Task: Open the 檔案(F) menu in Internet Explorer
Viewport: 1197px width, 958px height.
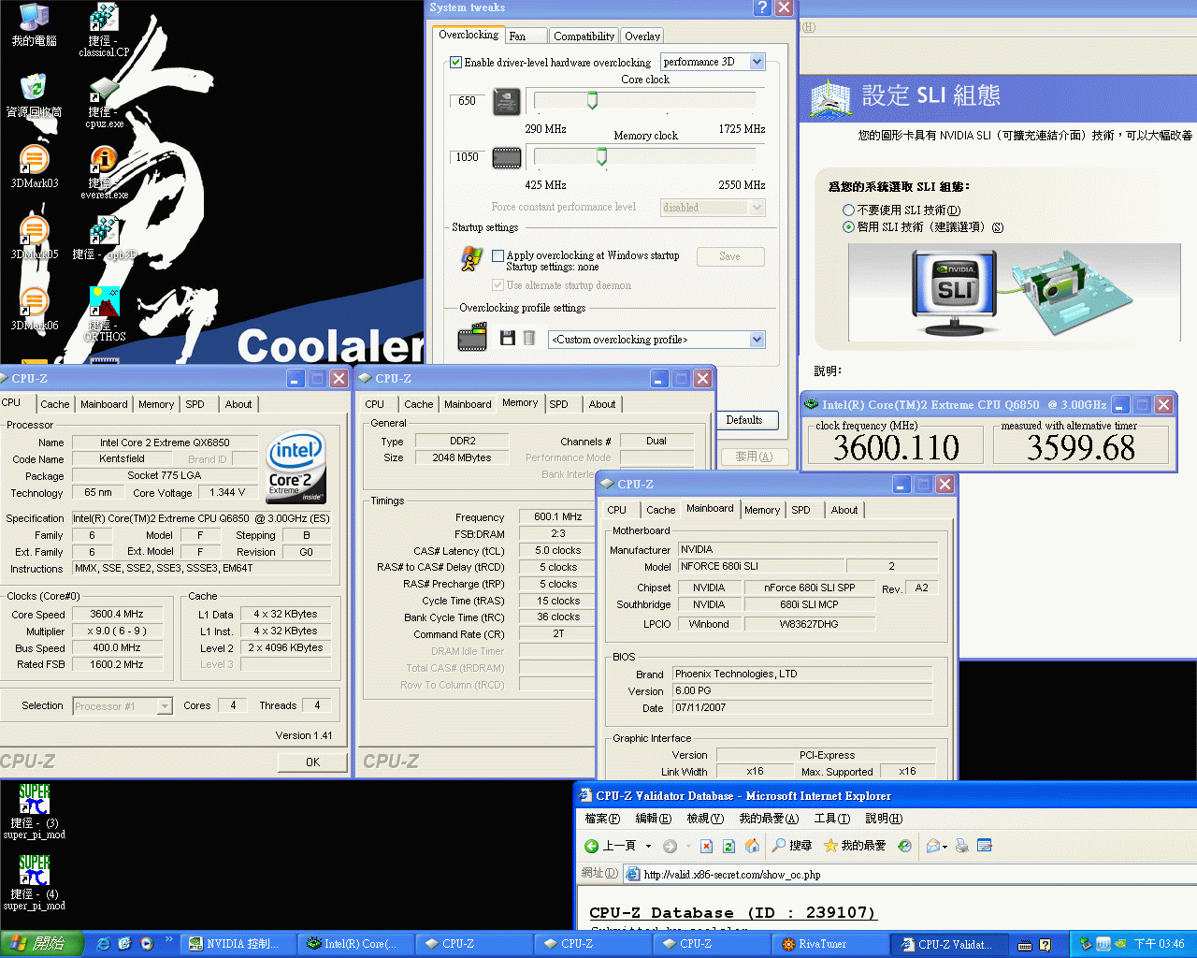Action: [602, 819]
